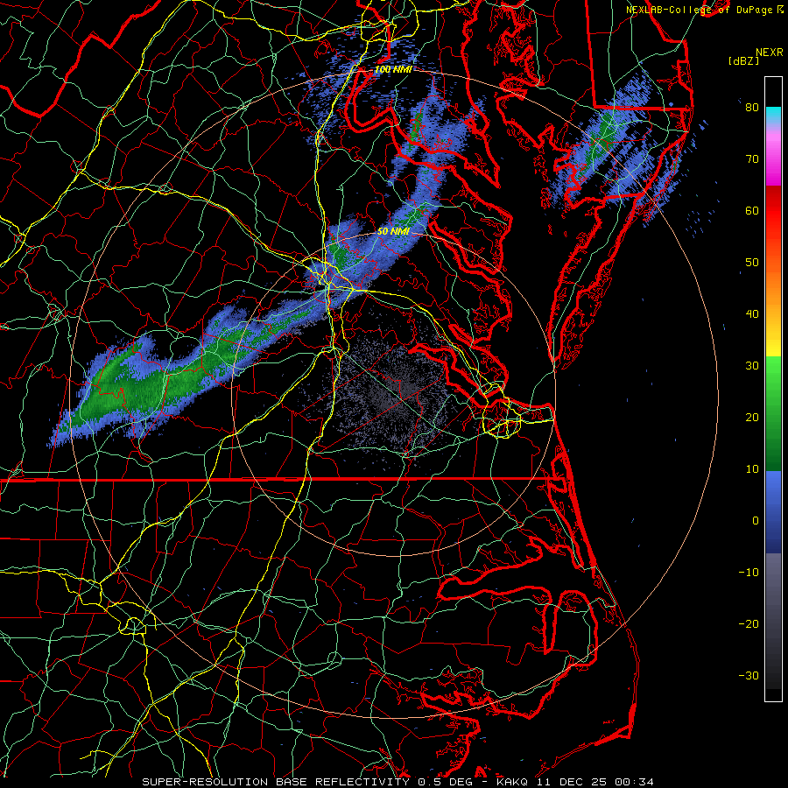Image resolution: width=788 pixels, height=788 pixels.
Task: Click the bright green segment of the color bar
Action: point(773,376)
